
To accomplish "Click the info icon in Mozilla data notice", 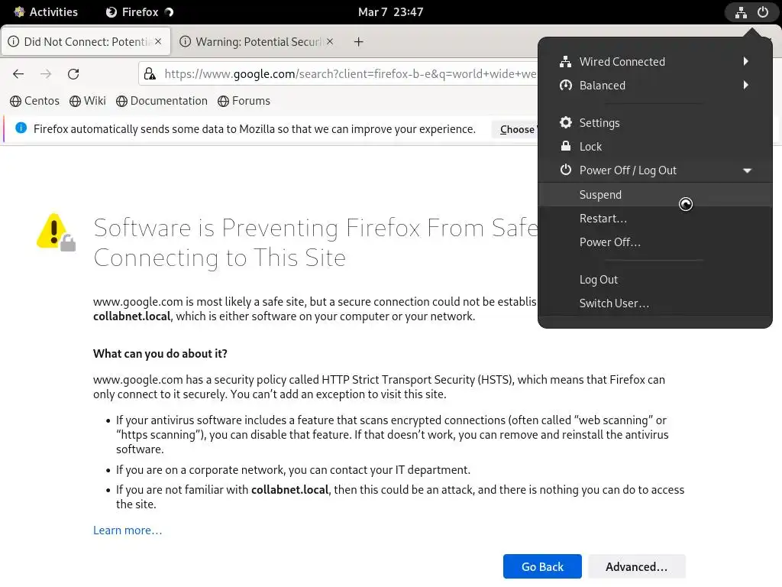I will [x=21, y=128].
